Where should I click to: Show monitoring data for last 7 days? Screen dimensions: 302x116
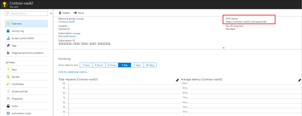137,65
